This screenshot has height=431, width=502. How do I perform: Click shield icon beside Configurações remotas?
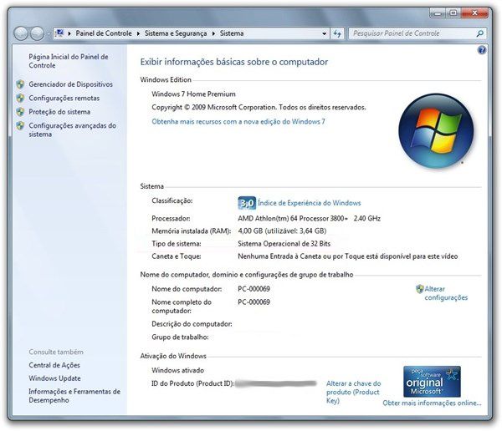click(20, 99)
